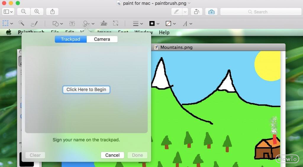This screenshot has width=303, height=167.
Task: Click the Zoom In magnifier icon
Action: pos(37,12)
